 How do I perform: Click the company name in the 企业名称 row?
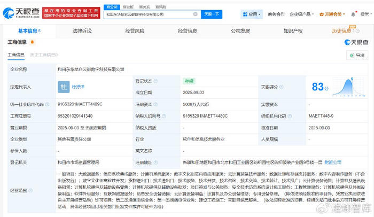pyautogui.click(x=91, y=69)
